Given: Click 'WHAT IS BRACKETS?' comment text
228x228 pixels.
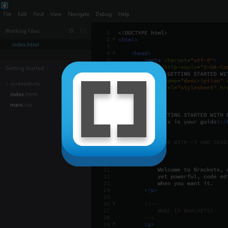Looking at the screenshot, I should (x=185, y=211).
